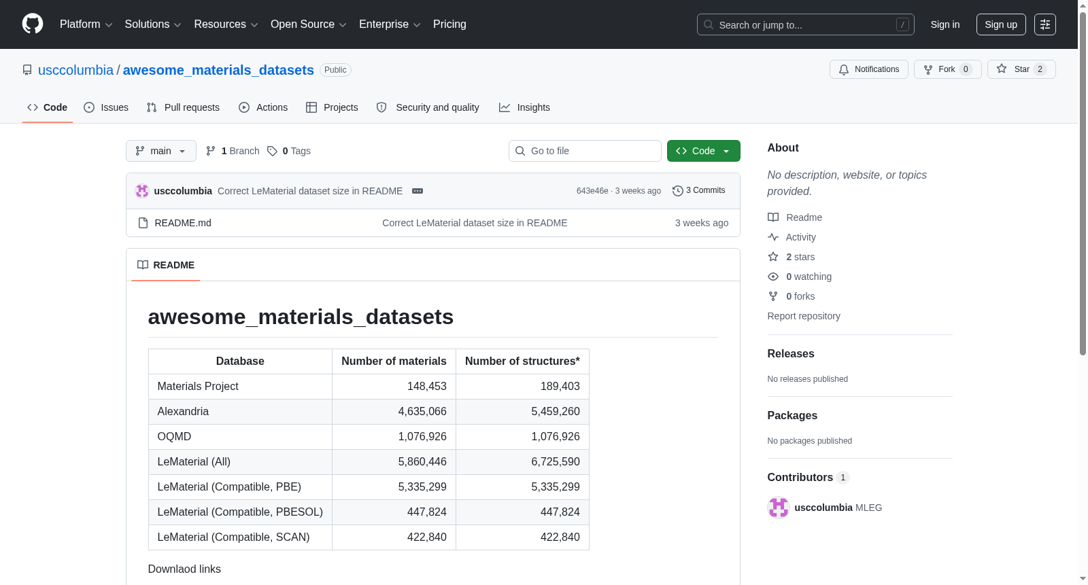Switch to the Insights tab
The width and height of the screenshot is (1088, 585).
coord(524,107)
